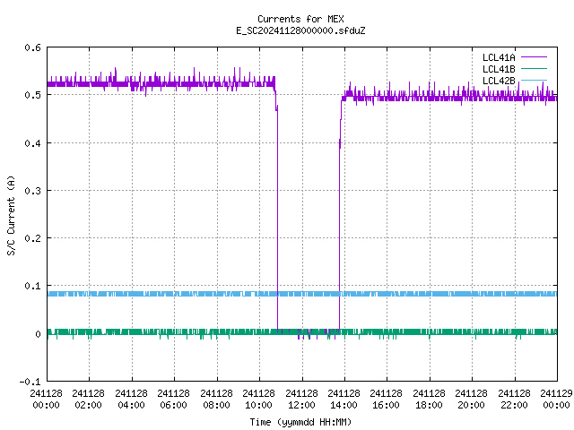Click the x-axis tick '241128 10:00'
This screenshot has height=430, width=574.
tap(258, 399)
